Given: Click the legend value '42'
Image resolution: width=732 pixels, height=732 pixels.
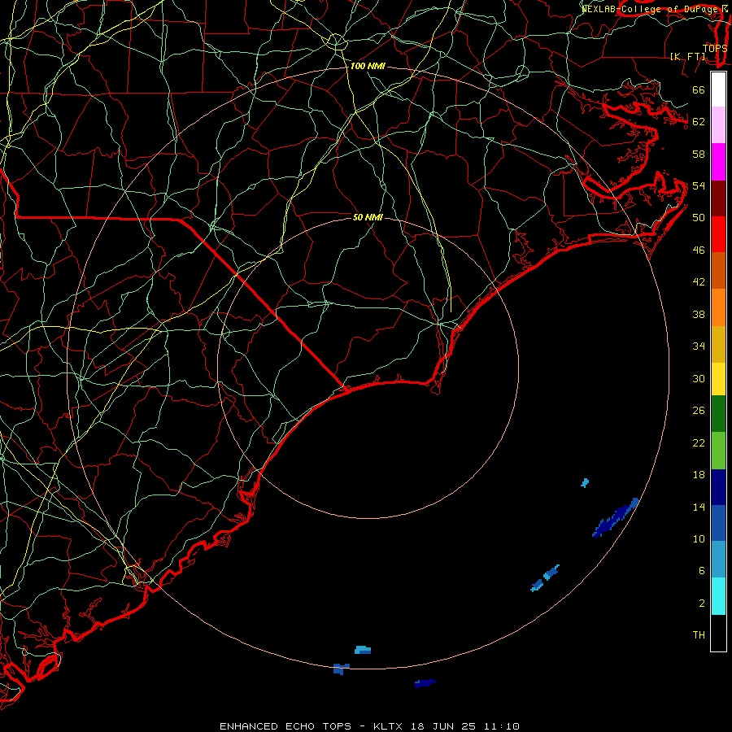Looking at the screenshot, I should (x=699, y=282).
